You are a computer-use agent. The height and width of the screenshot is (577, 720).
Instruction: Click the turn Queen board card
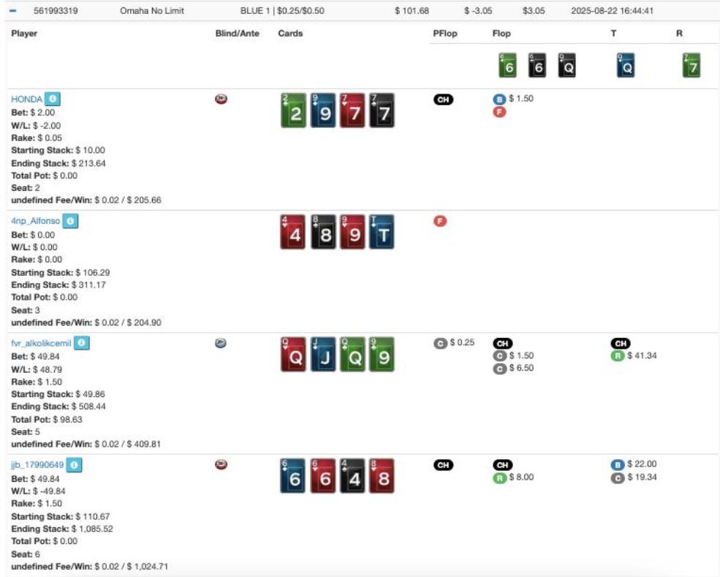pos(626,66)
